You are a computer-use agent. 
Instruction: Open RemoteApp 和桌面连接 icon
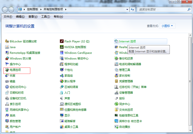click(x=7, y=53)
